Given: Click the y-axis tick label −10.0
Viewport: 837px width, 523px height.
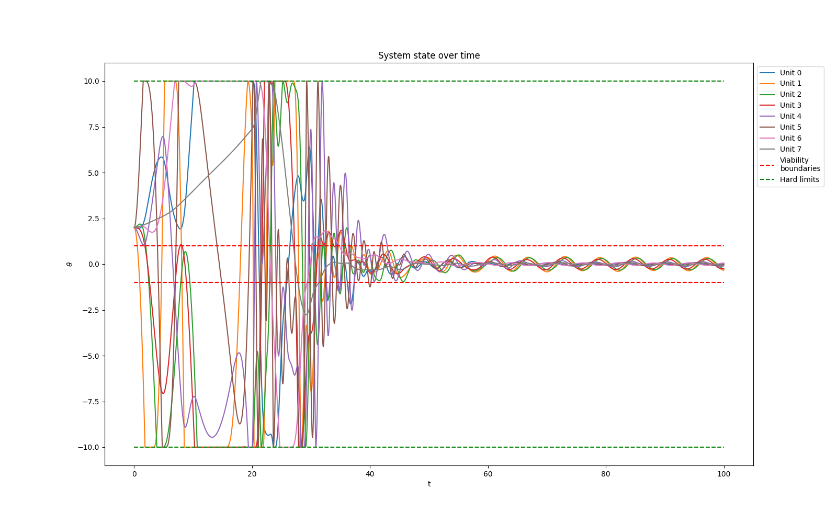Looking at the screenshot, I should tap(87, 447).
